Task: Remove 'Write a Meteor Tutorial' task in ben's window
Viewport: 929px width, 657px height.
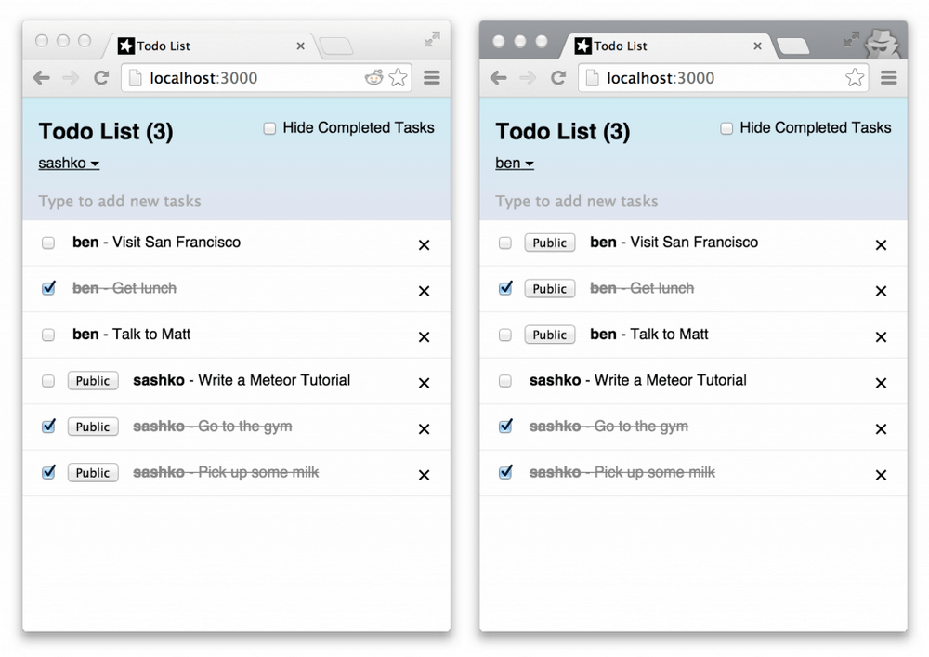Action: 881,383
